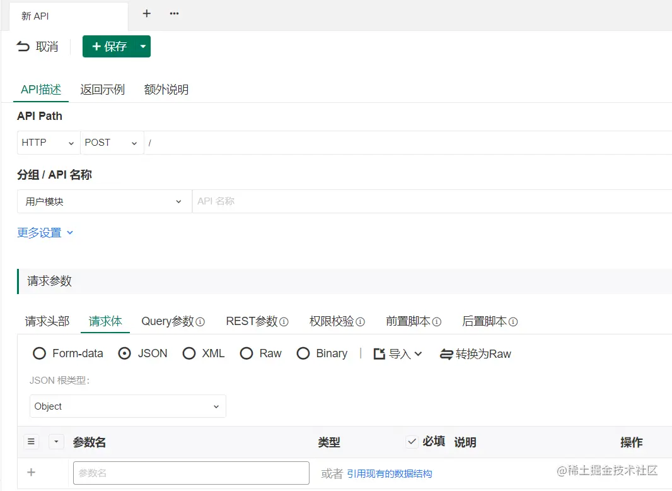Switch to the 请求头部 tab
This screenshot has width=672, height=491.
point(46,321)
